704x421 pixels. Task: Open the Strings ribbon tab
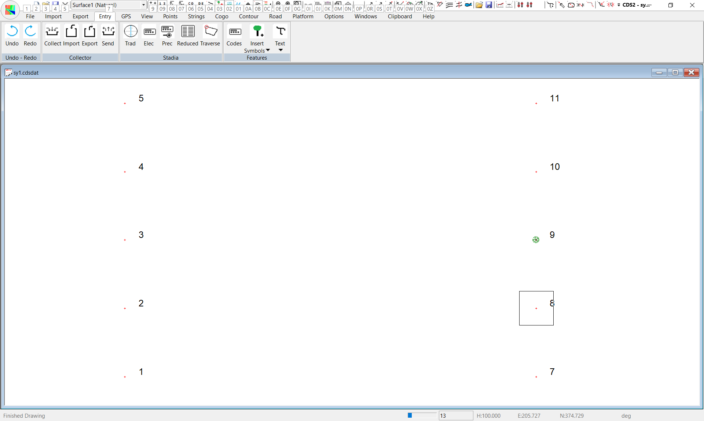[x=196, y=16]
